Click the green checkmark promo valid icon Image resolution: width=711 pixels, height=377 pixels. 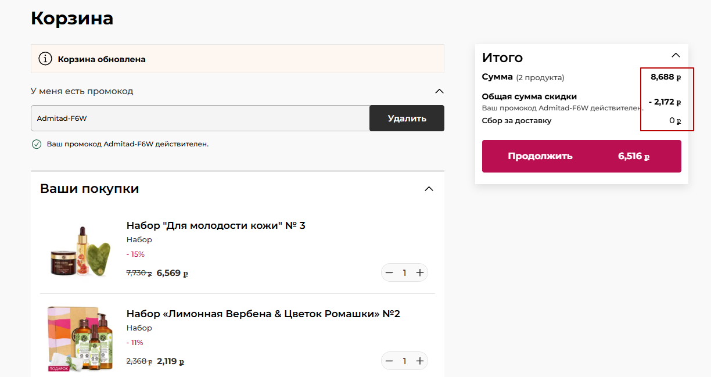pyautogui.click(x=37, y=144)
